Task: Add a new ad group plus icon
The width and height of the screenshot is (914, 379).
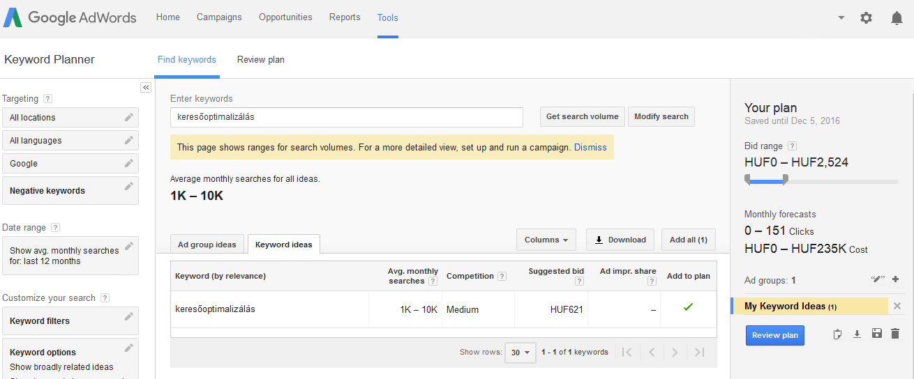Action: pyautogui.click(x=896, y=279)
